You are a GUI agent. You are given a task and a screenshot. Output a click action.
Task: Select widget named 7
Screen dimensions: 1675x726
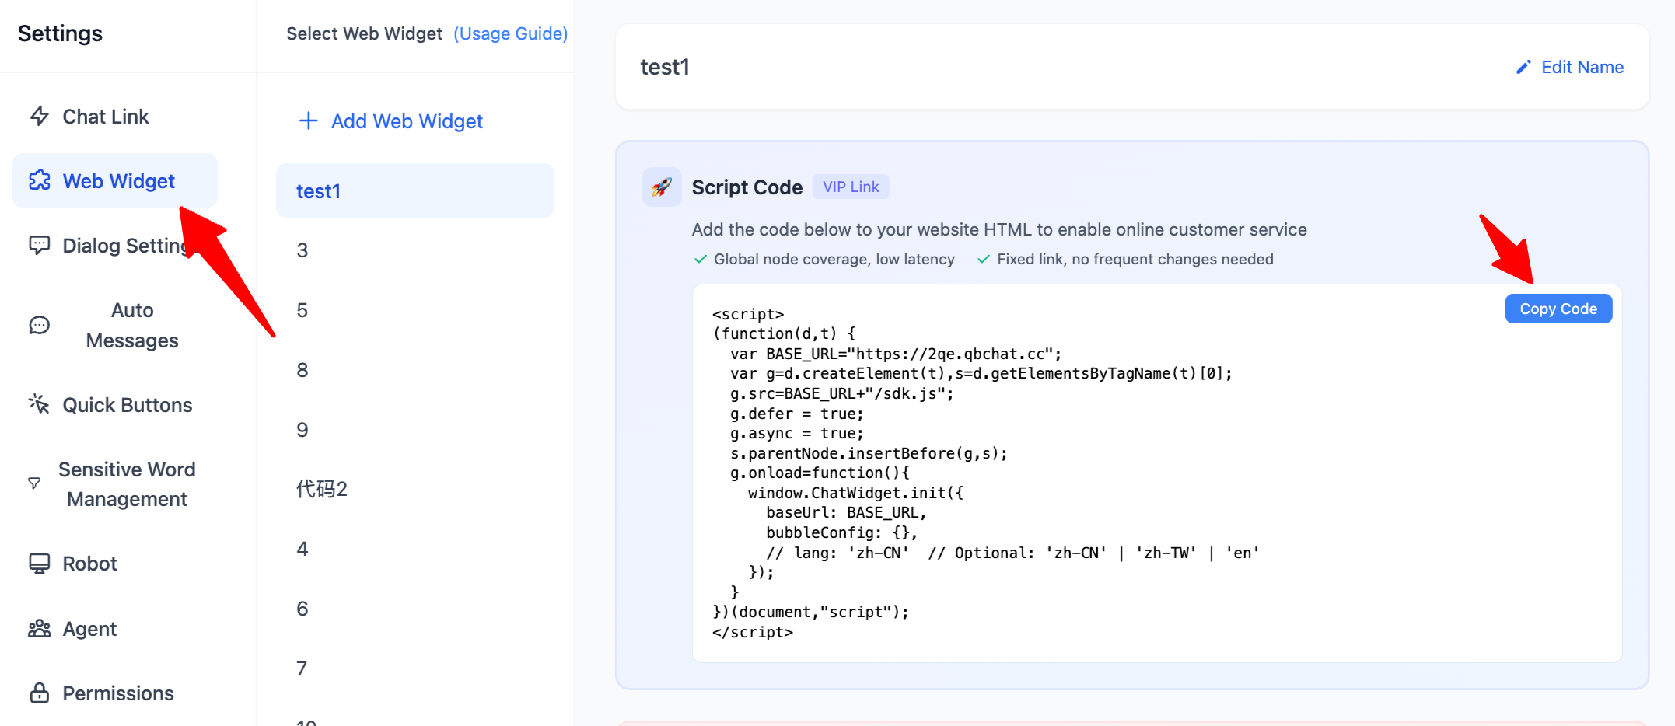415,668
